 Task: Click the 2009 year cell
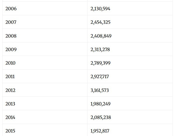(x=11, y=50)
